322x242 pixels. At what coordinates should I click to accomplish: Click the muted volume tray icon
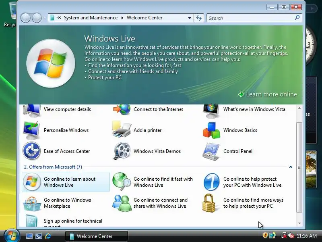click(x=291, y=236)
